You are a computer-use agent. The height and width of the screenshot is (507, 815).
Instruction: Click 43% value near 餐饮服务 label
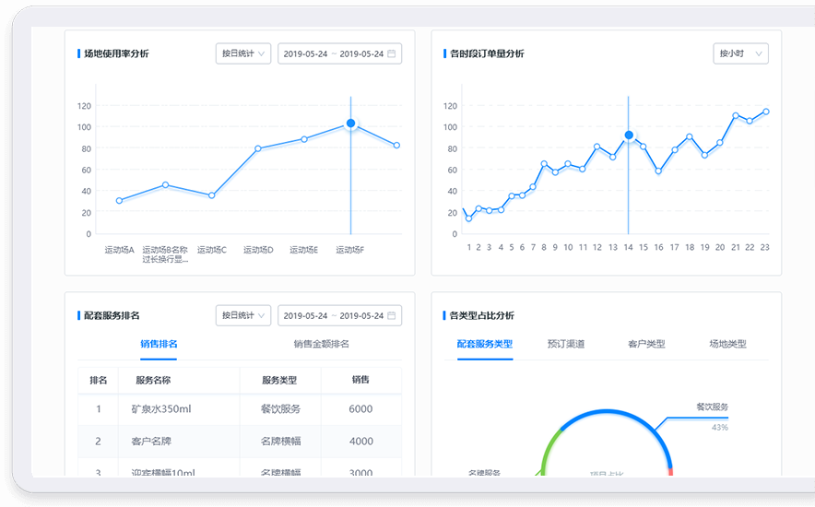coord(720,428)
